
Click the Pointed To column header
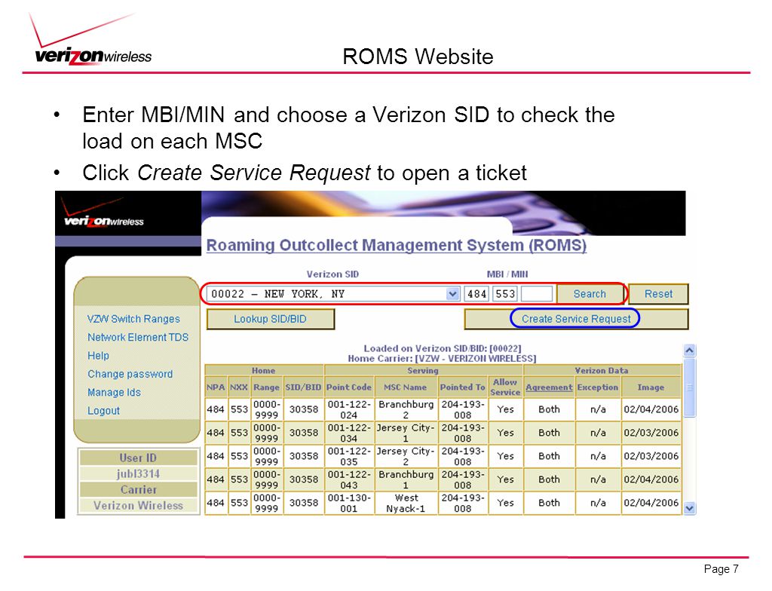point(462,387)
